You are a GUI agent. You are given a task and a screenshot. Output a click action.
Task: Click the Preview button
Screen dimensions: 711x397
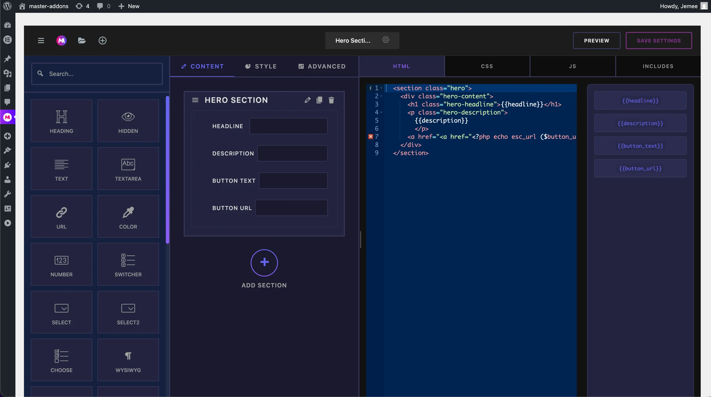[x=597, y=41]
